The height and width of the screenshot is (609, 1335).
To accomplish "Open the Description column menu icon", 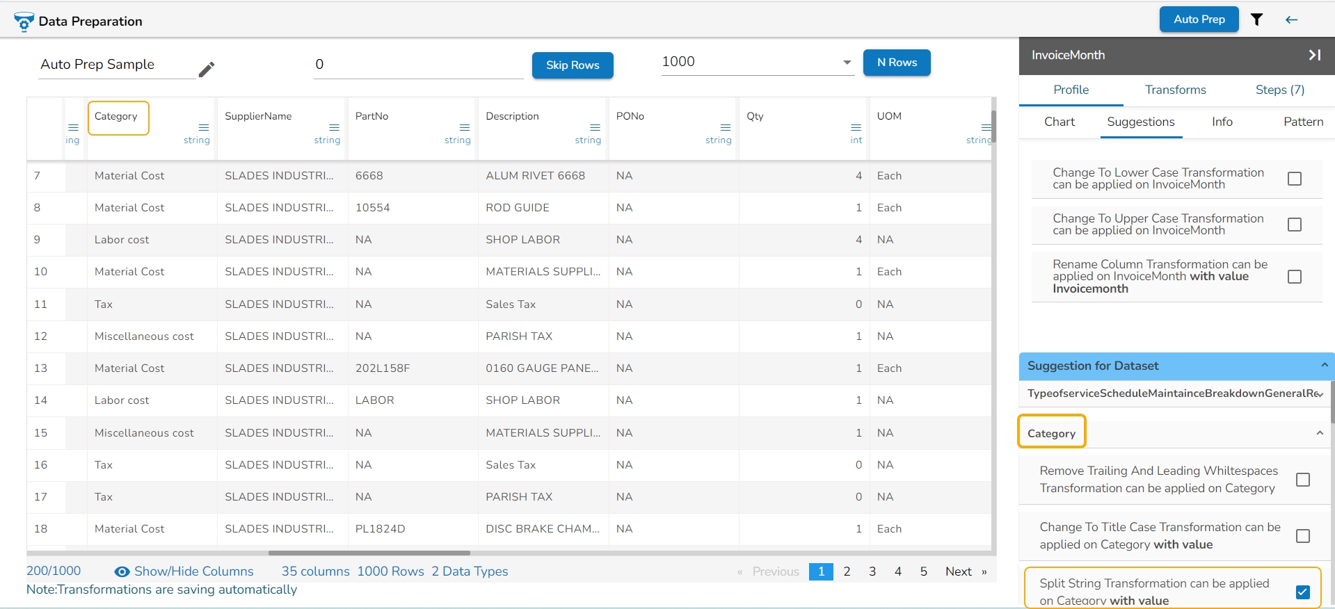I will [x=595, y=127].
